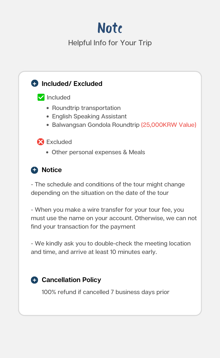Click the plus icon beside Notice
Image resolution: width=220 pixels, height=358 pixels.
point(35,170)
